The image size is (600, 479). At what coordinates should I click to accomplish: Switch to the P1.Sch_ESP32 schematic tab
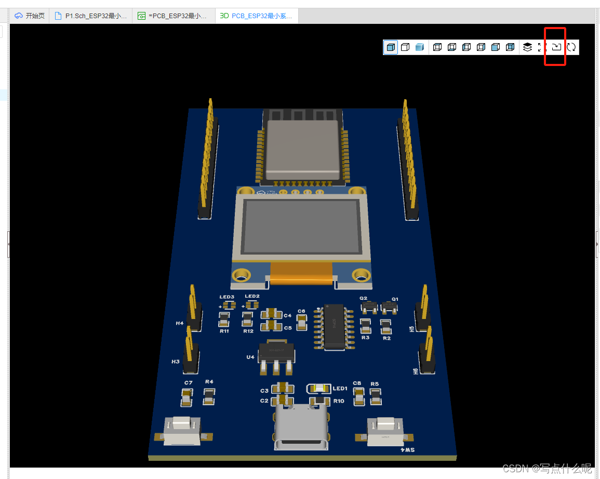click(91, 16)
